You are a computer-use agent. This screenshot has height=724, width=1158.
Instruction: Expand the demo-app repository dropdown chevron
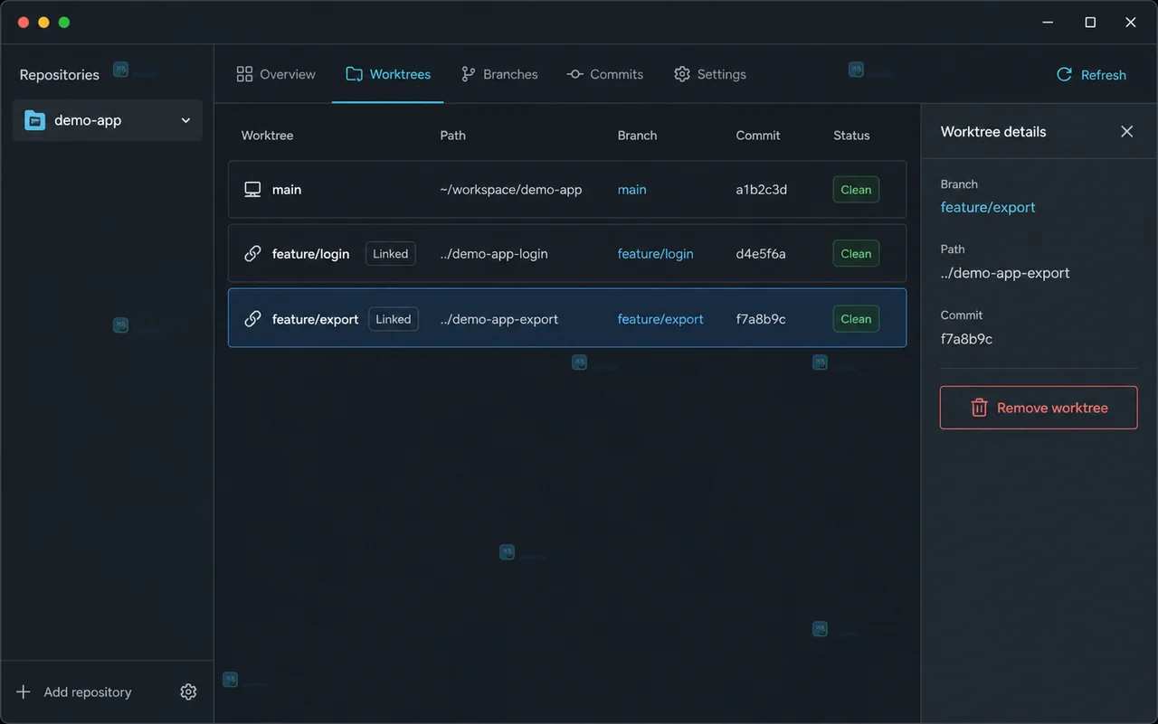(x=185, y=120)
